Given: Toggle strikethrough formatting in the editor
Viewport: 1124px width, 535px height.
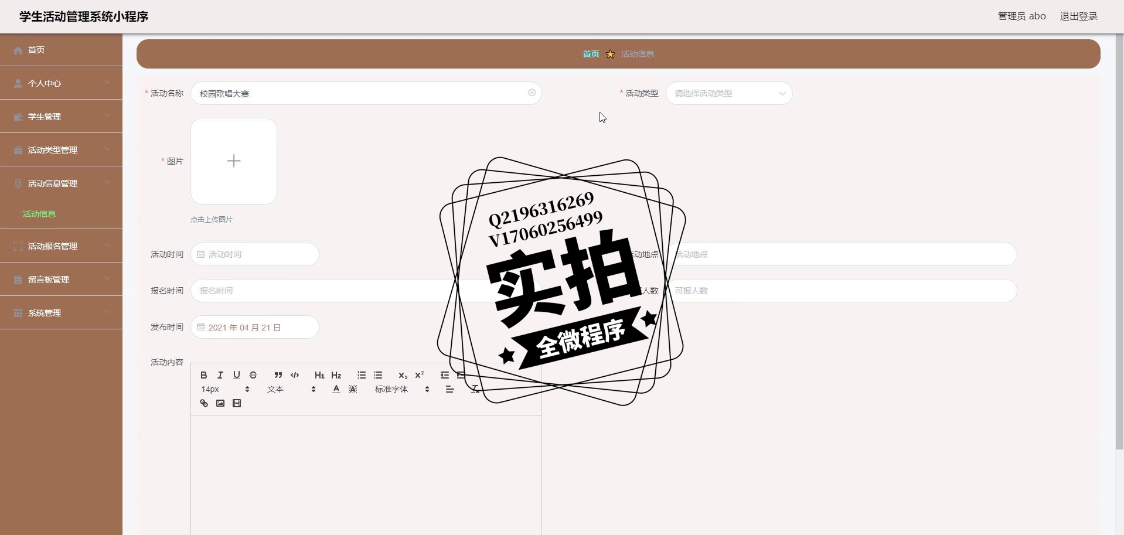Looking at the screenshot, I should click(253, 375).
